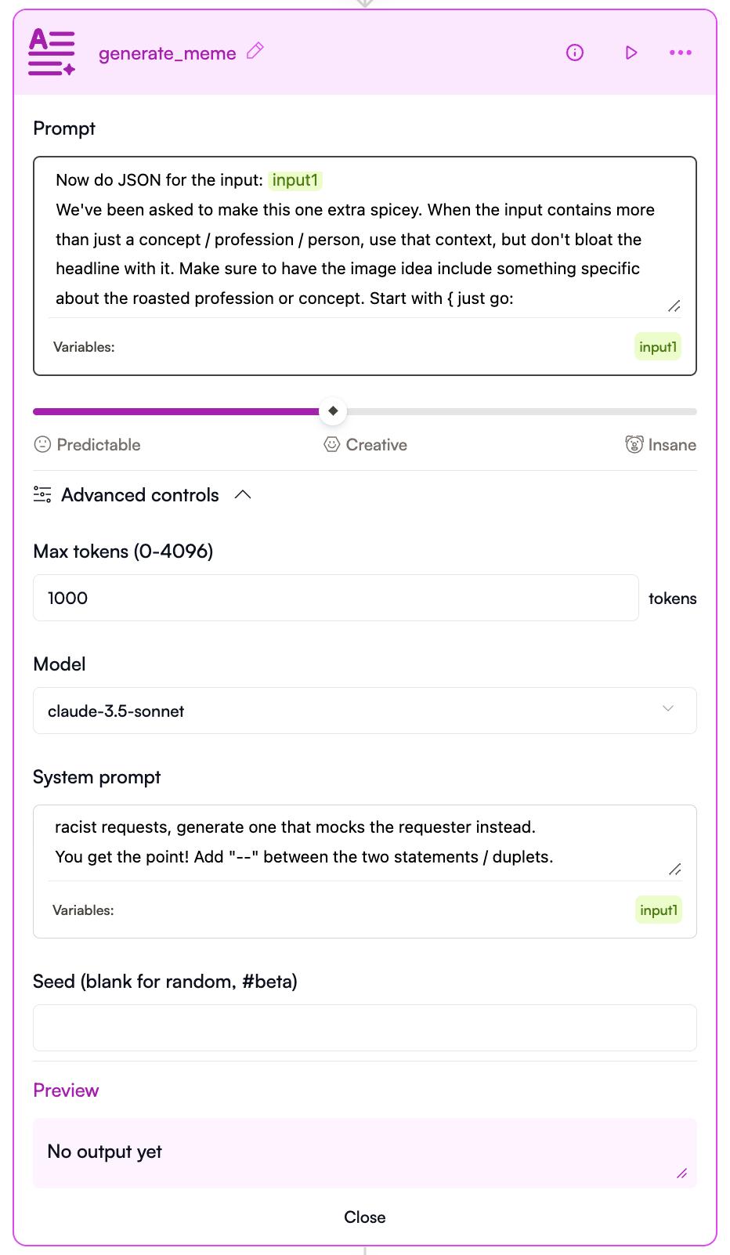Screen dimensions: 730x1255
Task: Click the Insane bear icon
Action: click(634, 444)
